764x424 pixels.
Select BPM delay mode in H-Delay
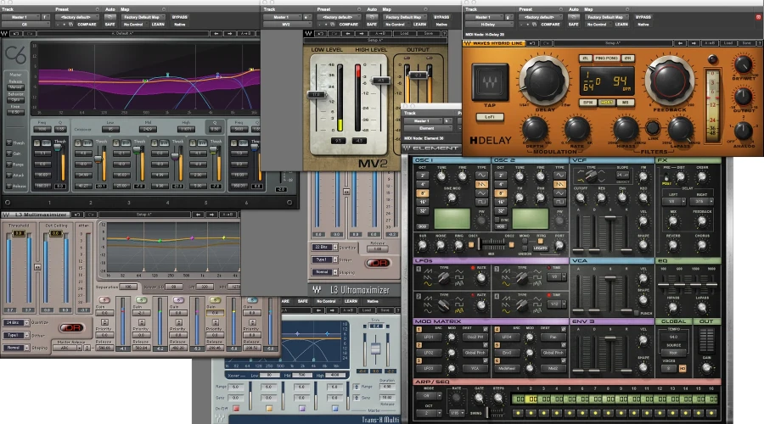(588, 103)
